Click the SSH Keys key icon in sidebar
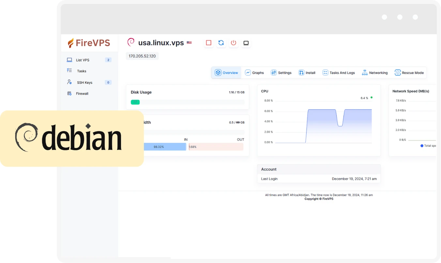Image resolution: width=441 pixels, height=263 pixels. coord(69,82)
